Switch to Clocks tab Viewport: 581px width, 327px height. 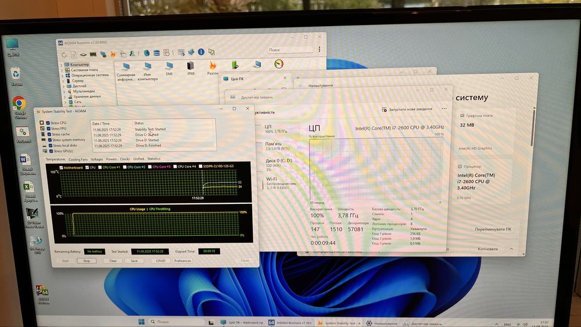pos(125,159)
